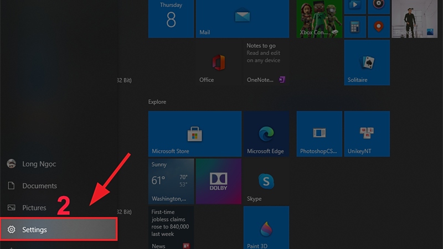
Task: Open the News tile about jobless claims
Action: pos(171,227)
